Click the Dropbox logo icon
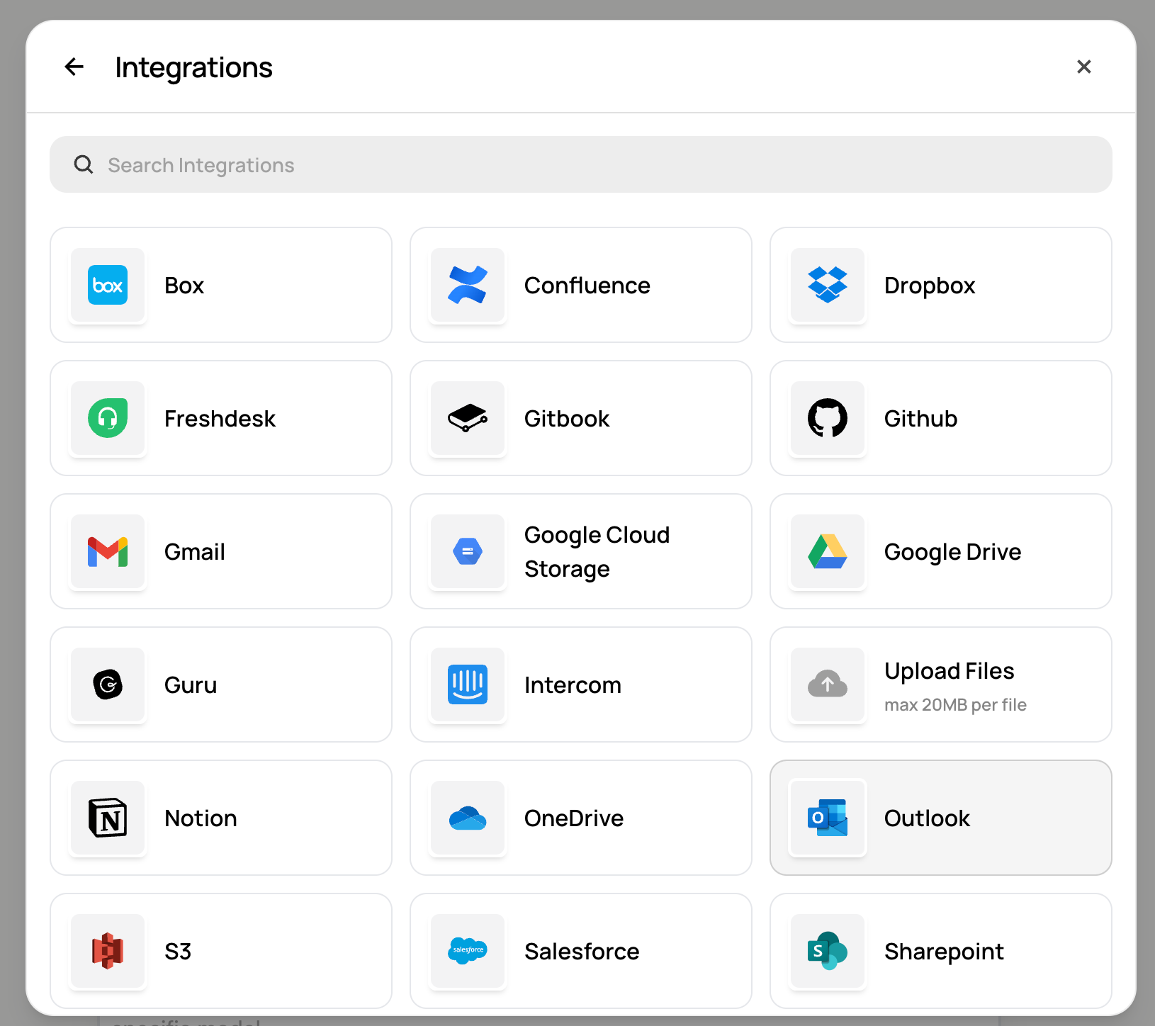This screenshot has height=1026, width=1155. (x=828, y=285)
